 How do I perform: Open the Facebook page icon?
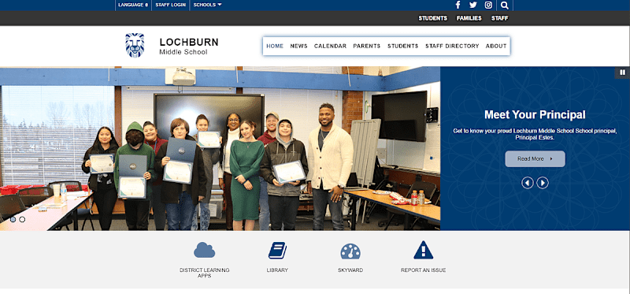(458, 5)
